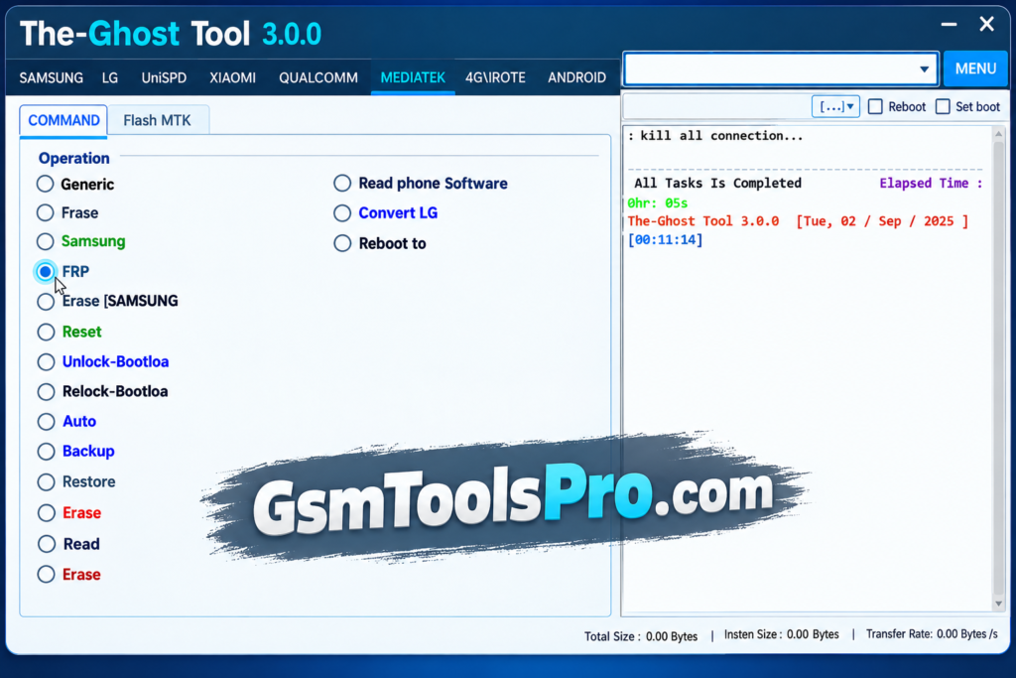Viewport: 1016px width, 678px height.
Task: Click the 'Elapsed Time :' log label
Action: click(x=931, y=184)
